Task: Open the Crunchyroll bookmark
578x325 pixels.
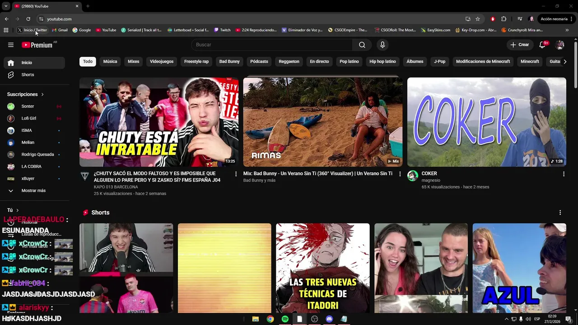Action: click(x=522, y=30)
